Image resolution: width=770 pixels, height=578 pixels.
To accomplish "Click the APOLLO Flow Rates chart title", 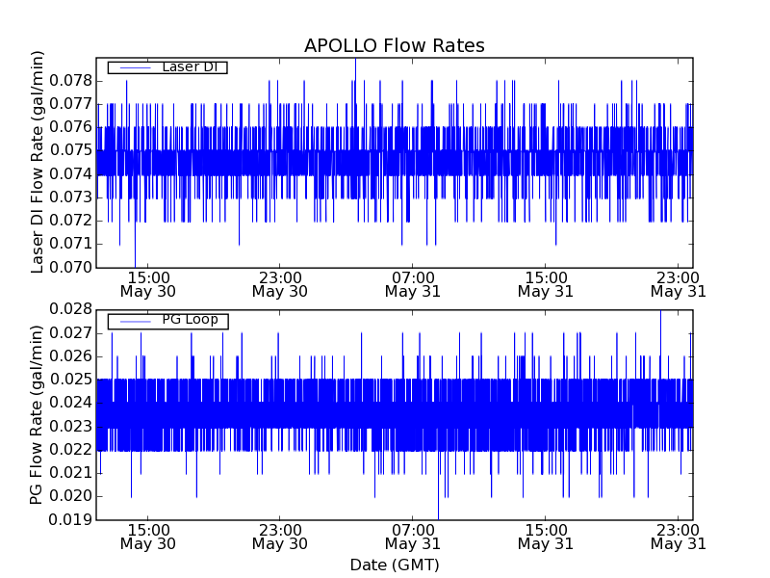I will tap(394, 46).
